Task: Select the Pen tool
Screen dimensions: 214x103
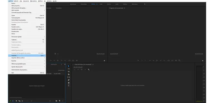Action: pyautogui.click(x=69, y=80)
